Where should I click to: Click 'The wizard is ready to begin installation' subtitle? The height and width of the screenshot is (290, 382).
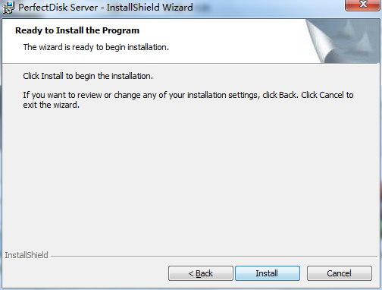click(96, 47)
